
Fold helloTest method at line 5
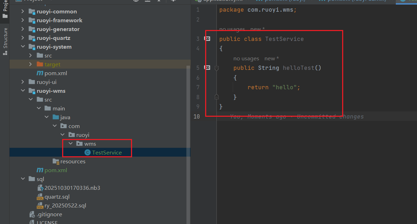217,68
